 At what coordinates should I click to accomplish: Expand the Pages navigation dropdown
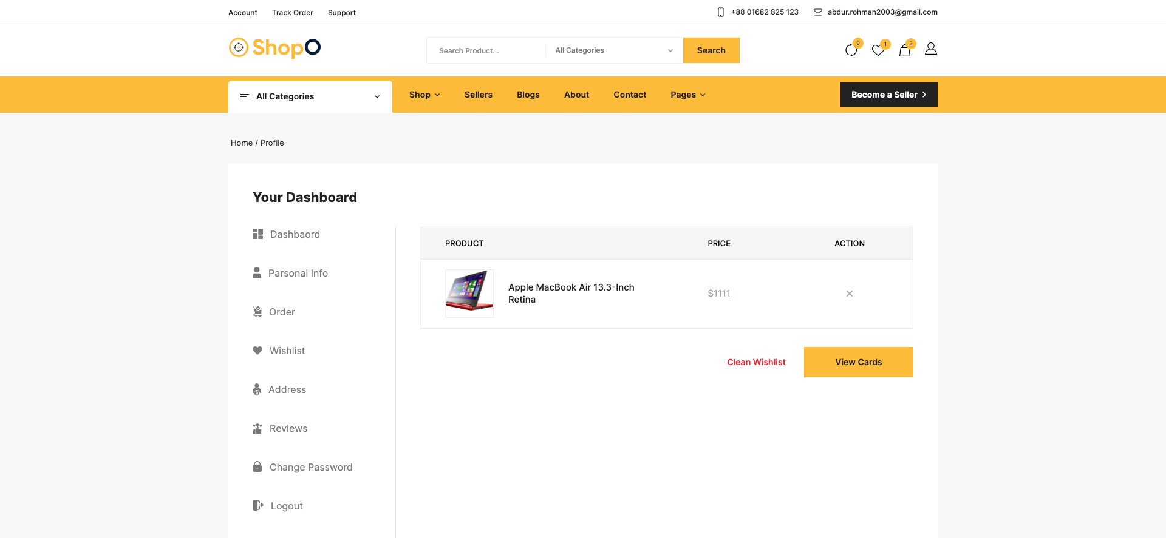[x=687, y=95]
